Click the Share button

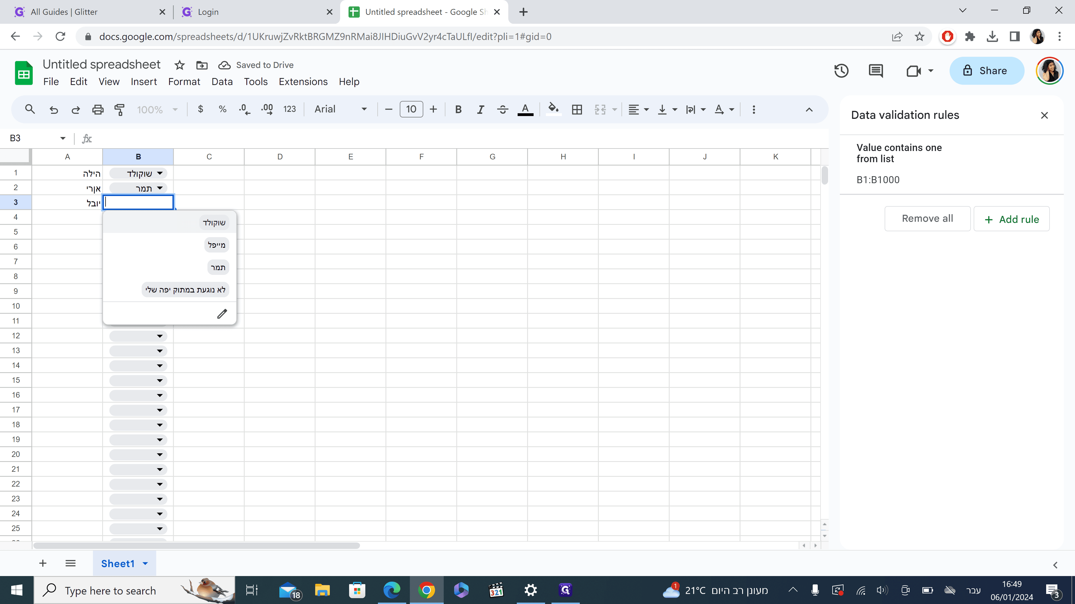987,71
